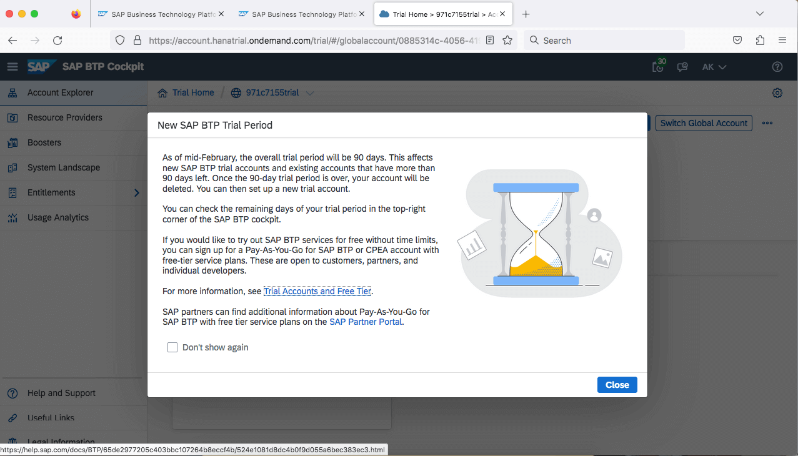Viewport: 798px width, 456px height.
Task: Close the New SAP BTP Trial Period dialog
Action: 617,385
